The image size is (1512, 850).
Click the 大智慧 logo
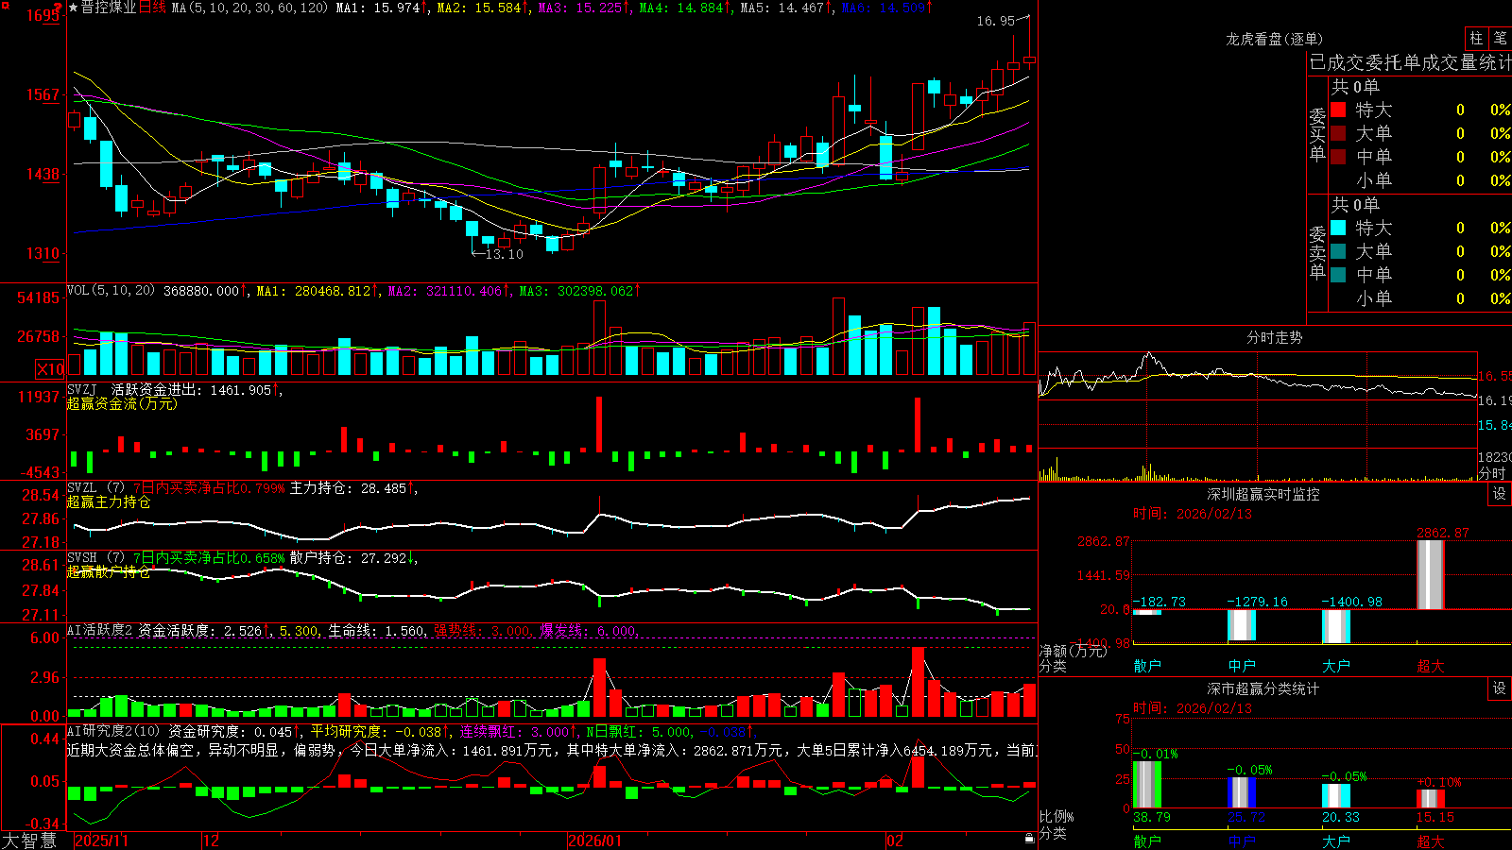point(28,840)
